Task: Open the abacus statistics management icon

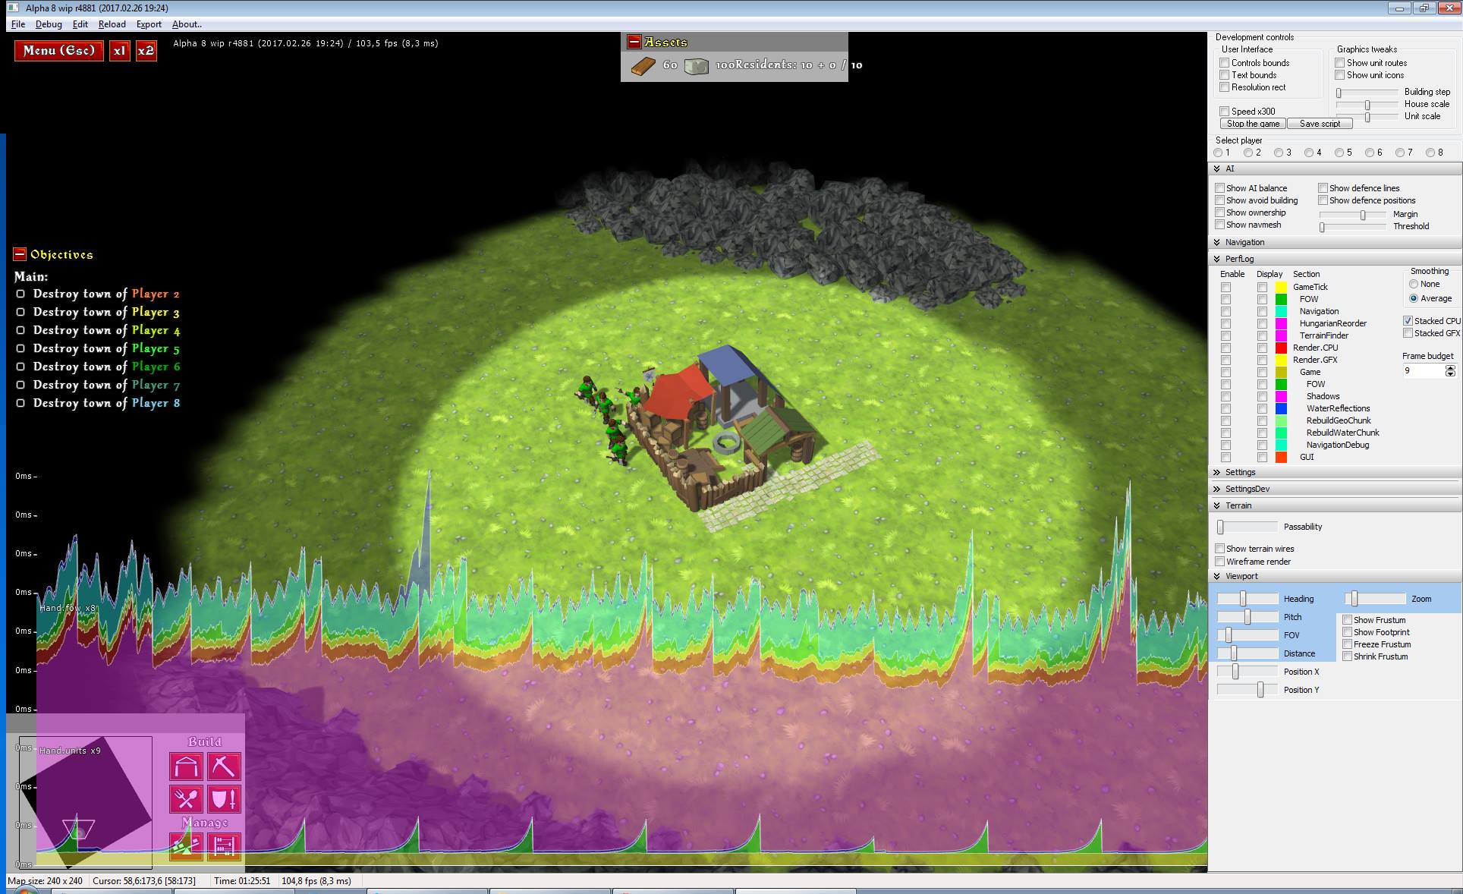Action: [x=224, y=846]
